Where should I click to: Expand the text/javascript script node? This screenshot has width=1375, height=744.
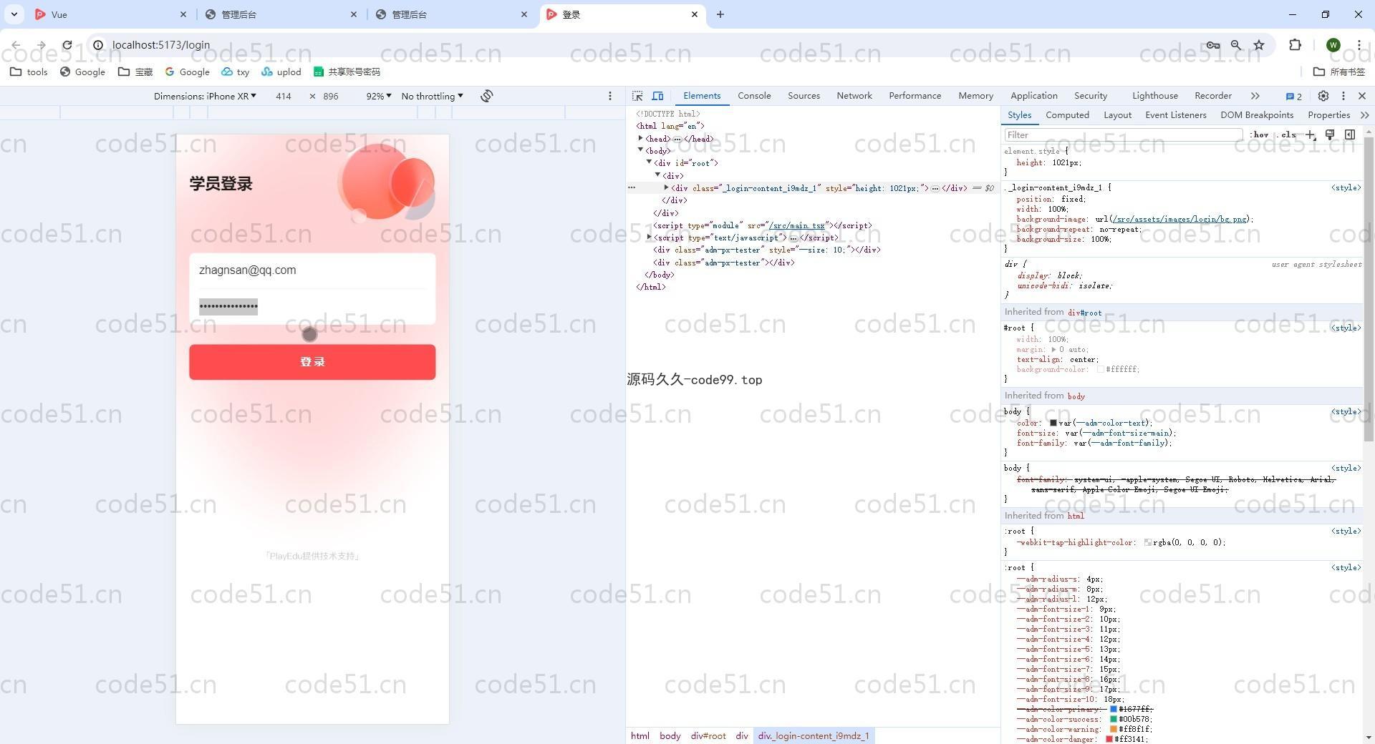click(650, 237)
